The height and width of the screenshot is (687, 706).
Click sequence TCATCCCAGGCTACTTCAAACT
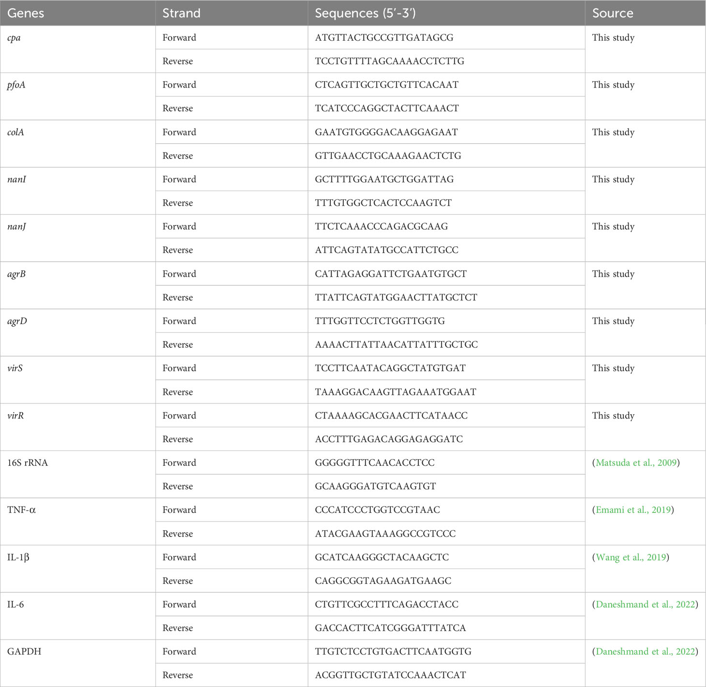coord(387,108)
